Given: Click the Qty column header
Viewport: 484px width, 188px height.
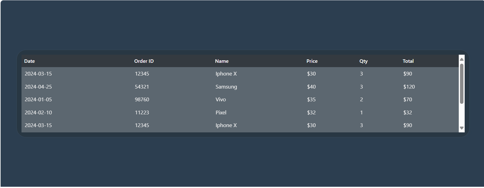Looking at the screenshot, I should pos(363,61).
